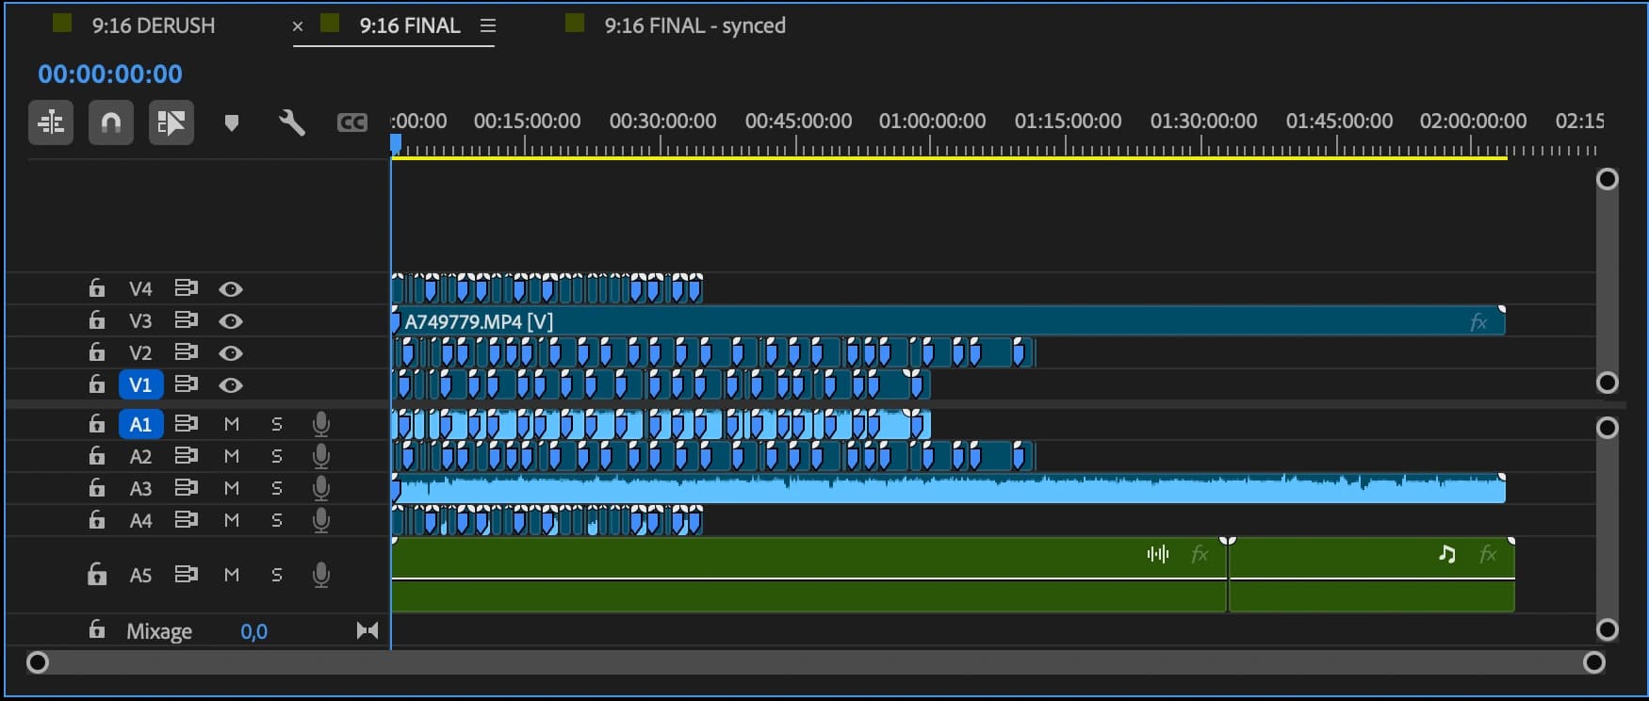
Task: Open the 9:16 FINAL - synced tab
Action: coord(694,25)
